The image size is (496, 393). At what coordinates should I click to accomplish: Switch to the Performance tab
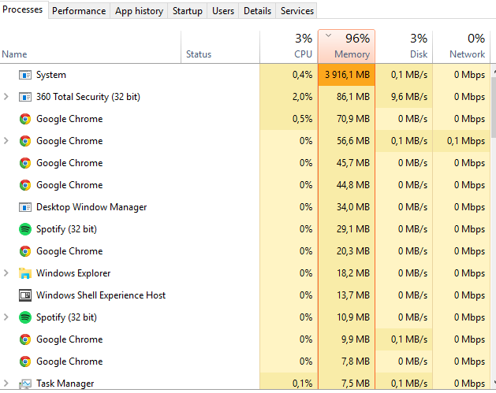(79, 11)
